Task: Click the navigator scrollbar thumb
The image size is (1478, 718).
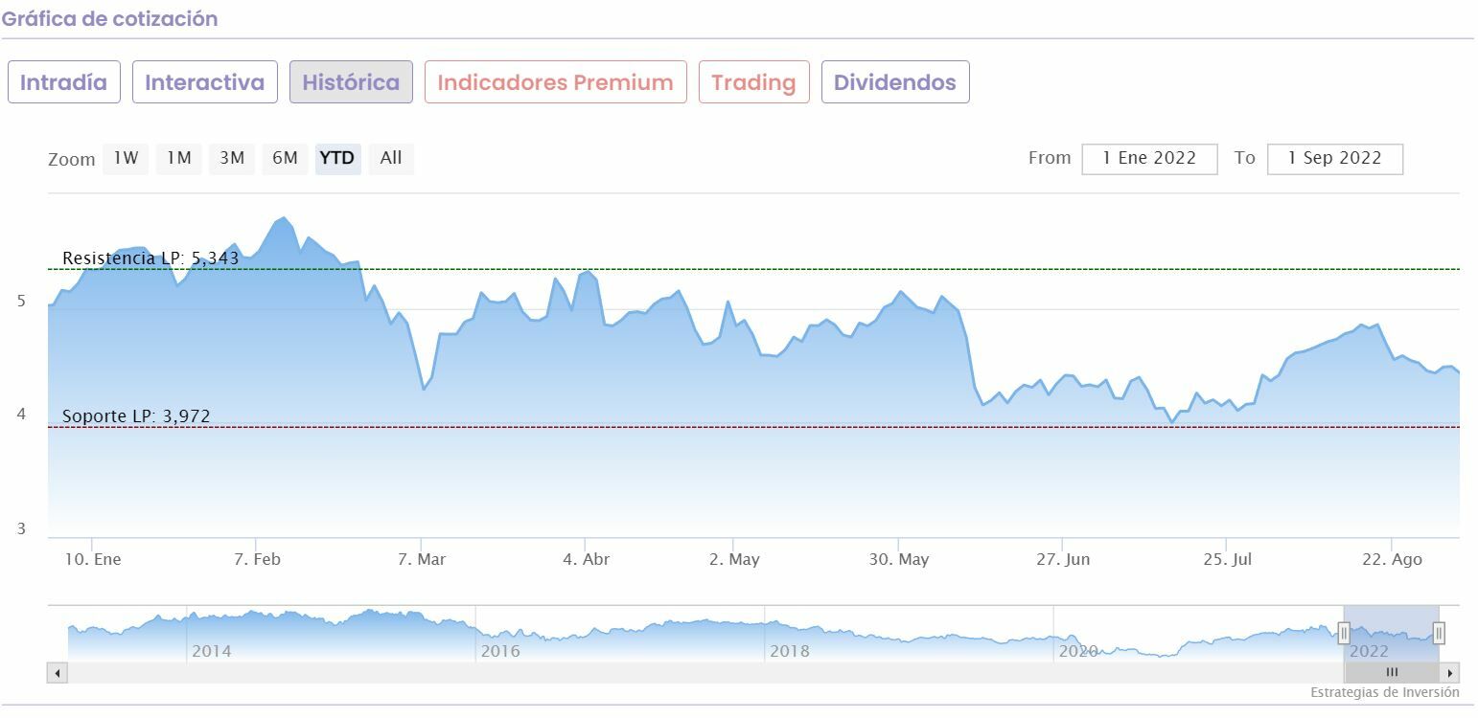Action: point(1392,673)
